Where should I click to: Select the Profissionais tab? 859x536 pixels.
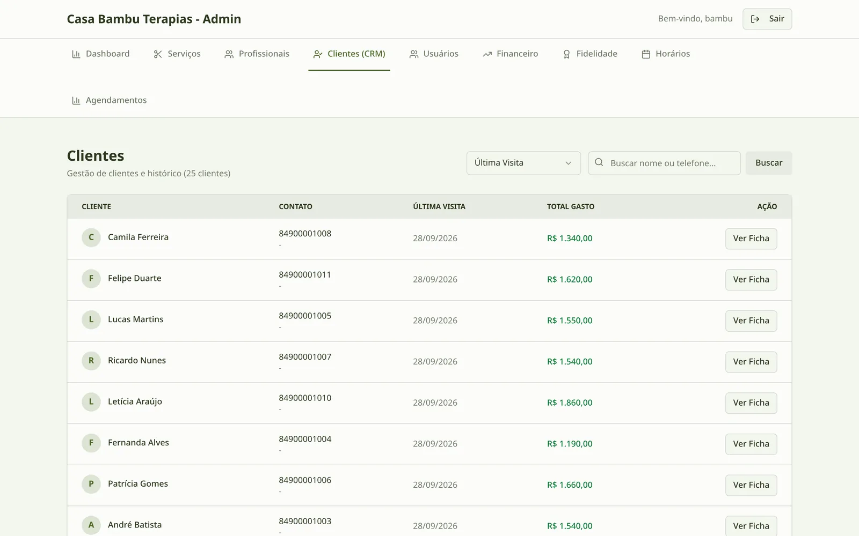click(257, 54)
